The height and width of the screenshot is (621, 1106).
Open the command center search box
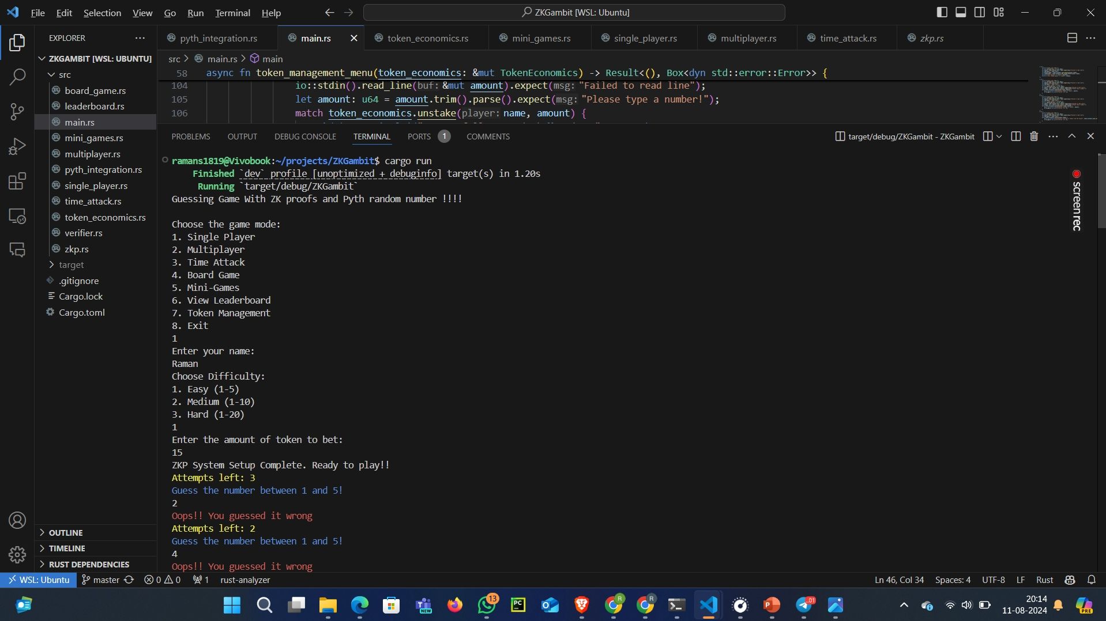574,12
